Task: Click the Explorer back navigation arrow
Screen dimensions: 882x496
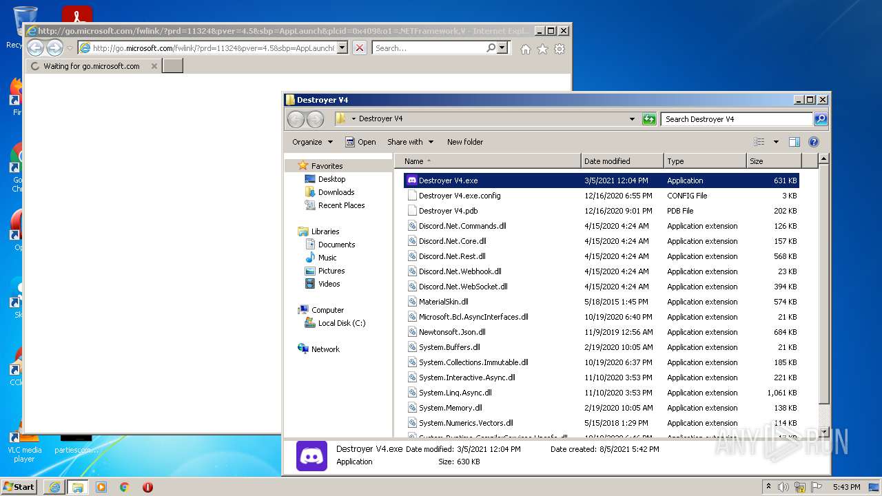Action: click(296, 119)
